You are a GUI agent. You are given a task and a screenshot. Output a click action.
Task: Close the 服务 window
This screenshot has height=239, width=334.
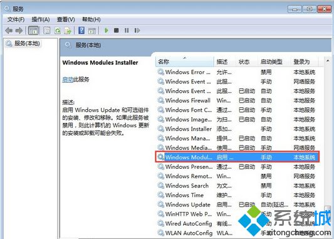pyautogui.click(x=324, y=9)
